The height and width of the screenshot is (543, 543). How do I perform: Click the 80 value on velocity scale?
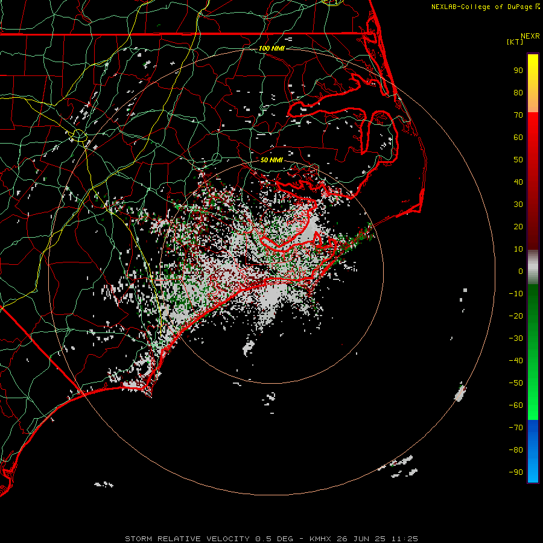[518, 93]
